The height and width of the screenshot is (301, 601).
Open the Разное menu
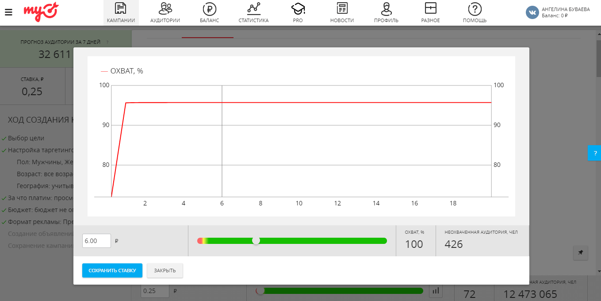[430, 12]
